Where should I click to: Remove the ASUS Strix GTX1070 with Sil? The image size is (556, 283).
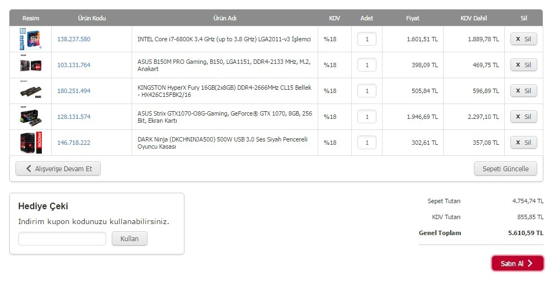point(524,117)
